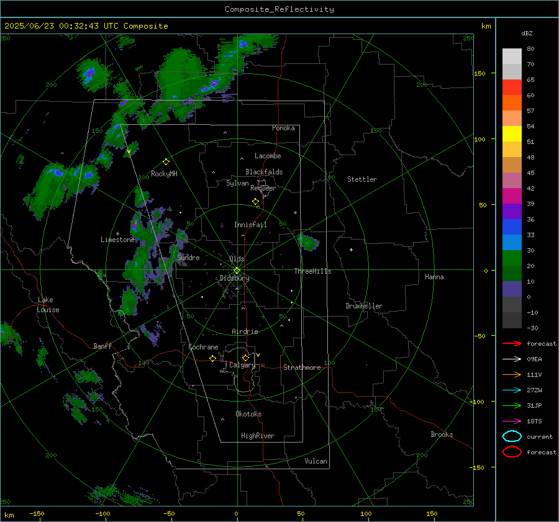559x522 pixels.
Task: Click the yellow diamond marker above Calgary label
Action: 245,358
